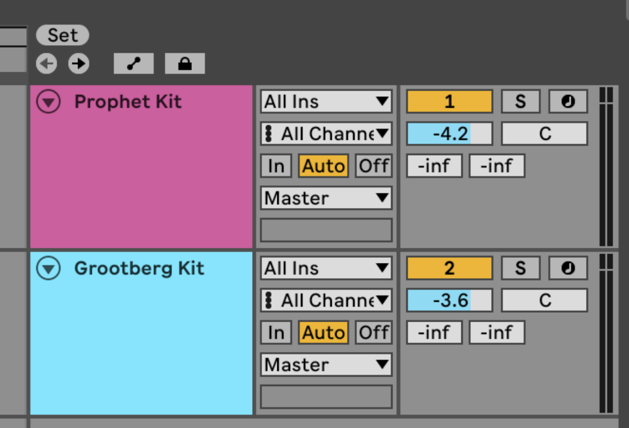
Task: Open the All Channels selector on Grootberg Kit
Action: 326,300
